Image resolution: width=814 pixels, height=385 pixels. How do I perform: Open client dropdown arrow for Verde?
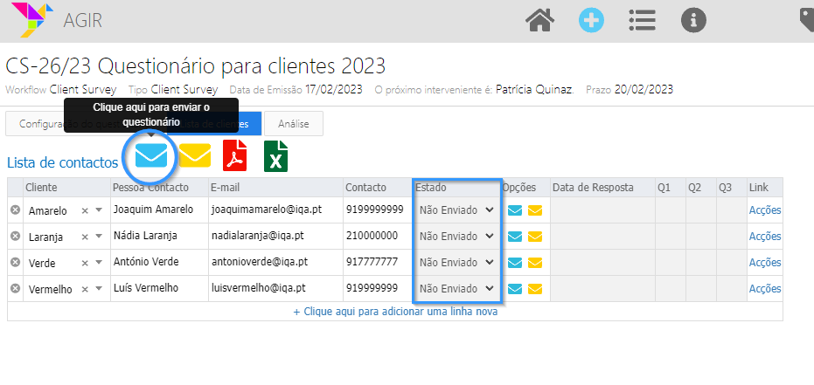pyautogui.click(x=99, y=262)
